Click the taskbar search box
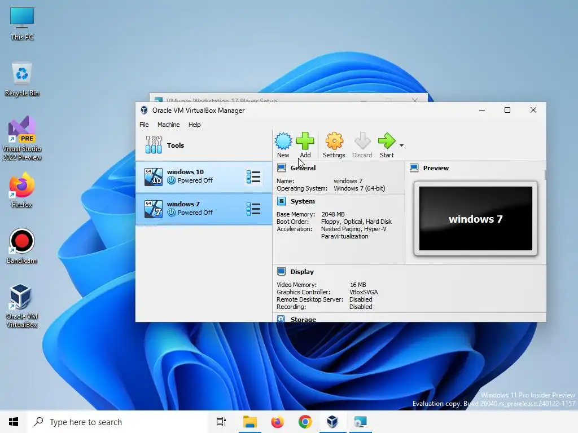Image resolution: width=578 pixels, height=433 pixels. click(118, 422)
